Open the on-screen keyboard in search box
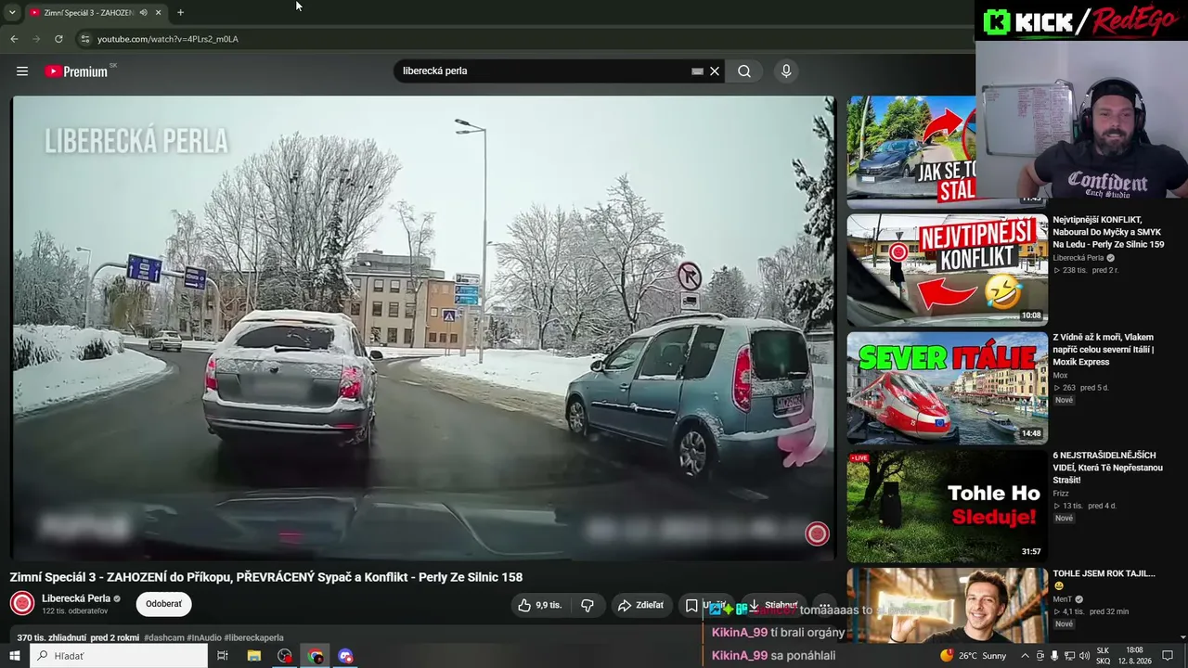The image size is (1188, 668). pyautogui.click(x=697, y=71)
